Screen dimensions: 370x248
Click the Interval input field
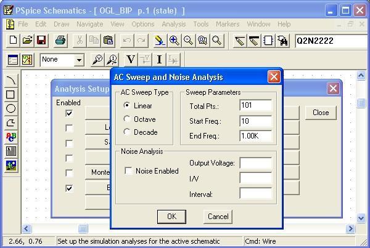pos(255,194)
